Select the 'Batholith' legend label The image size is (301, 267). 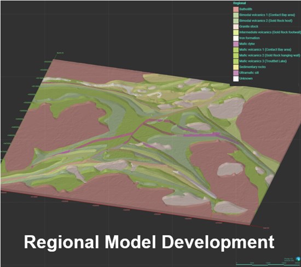click(246, 9)
